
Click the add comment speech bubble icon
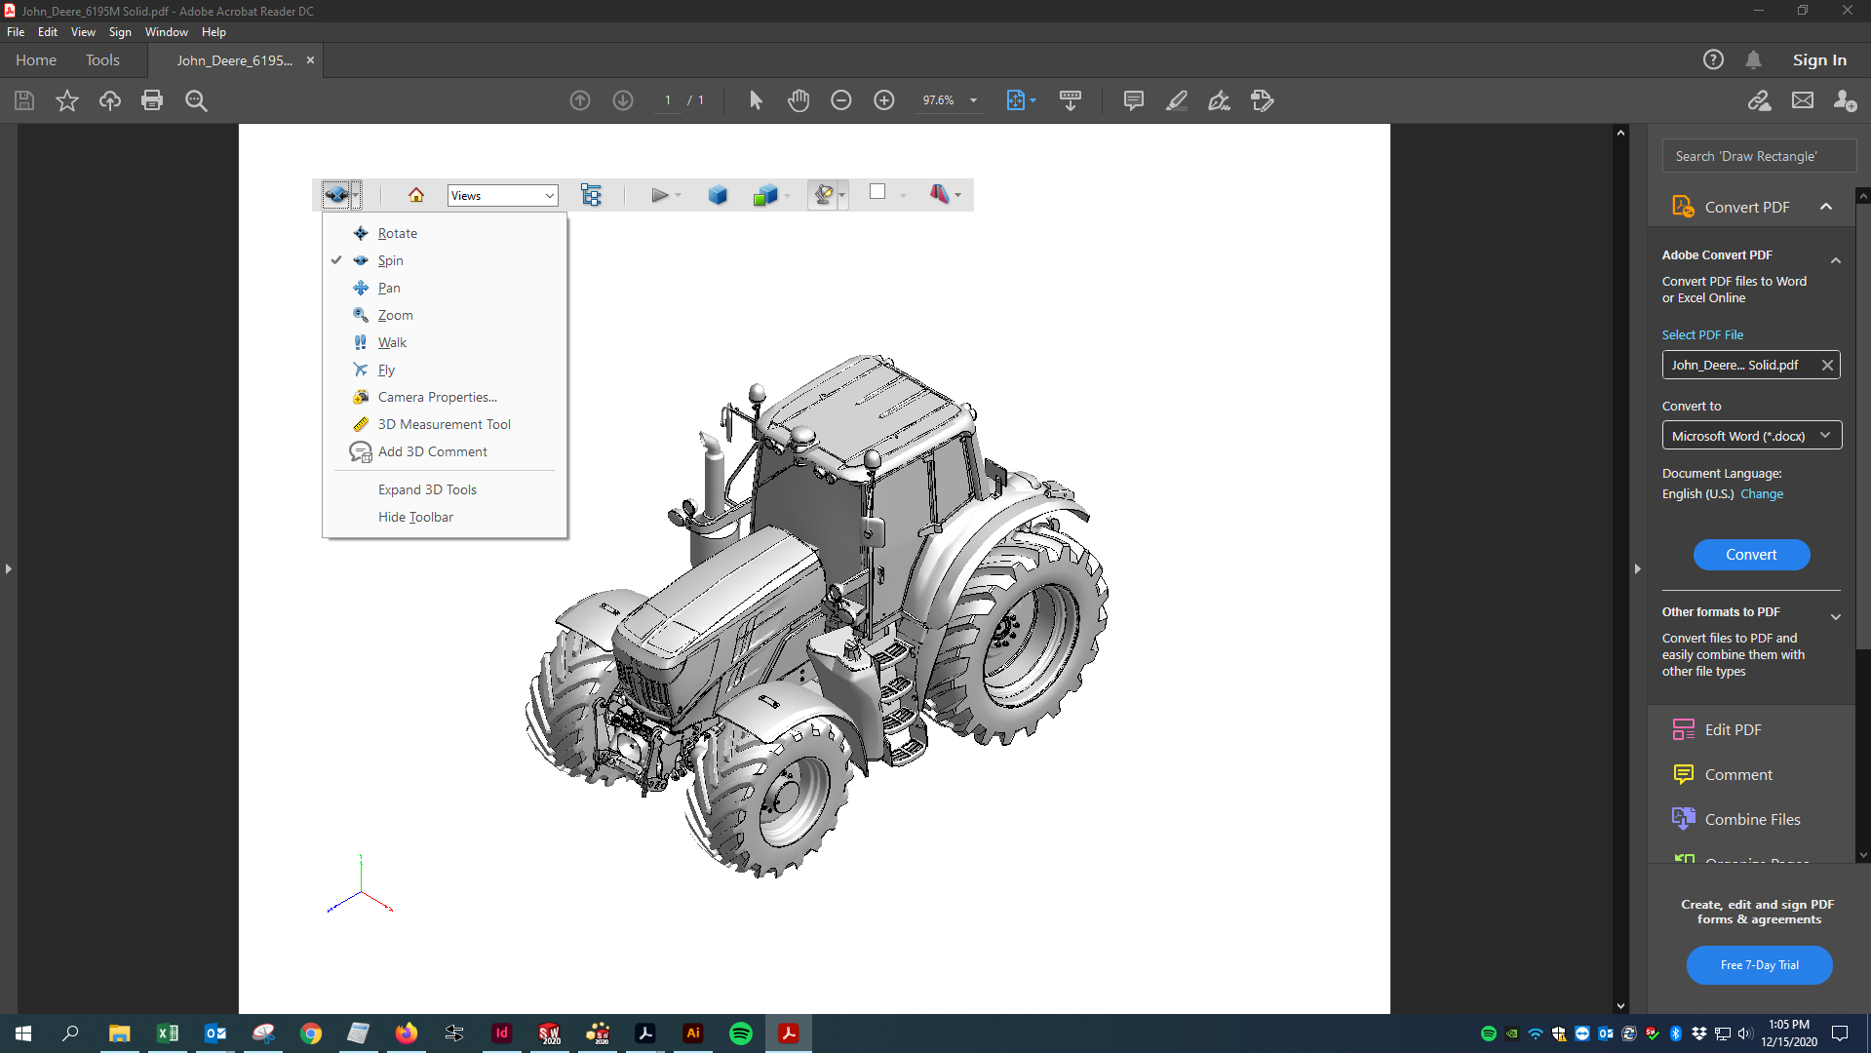[1133, 100]
